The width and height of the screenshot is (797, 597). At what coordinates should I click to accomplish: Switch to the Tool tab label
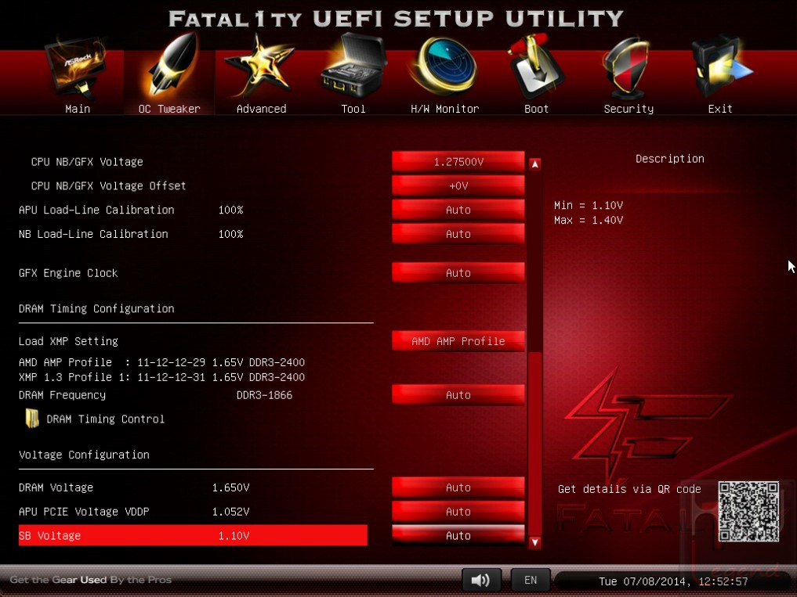[353, 109]
